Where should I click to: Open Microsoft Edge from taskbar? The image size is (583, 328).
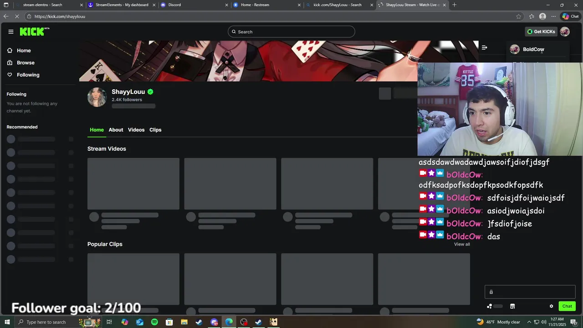click(229, 322)
